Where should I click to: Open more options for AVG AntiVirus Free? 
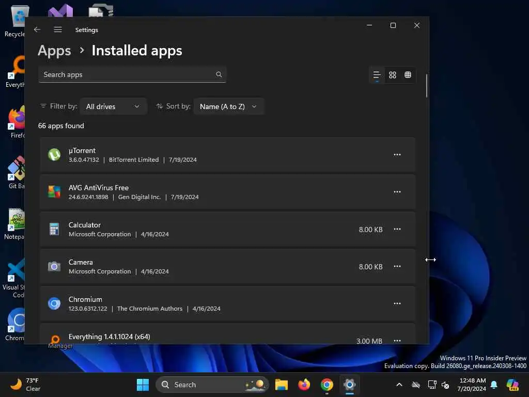[x=397, y=192]
